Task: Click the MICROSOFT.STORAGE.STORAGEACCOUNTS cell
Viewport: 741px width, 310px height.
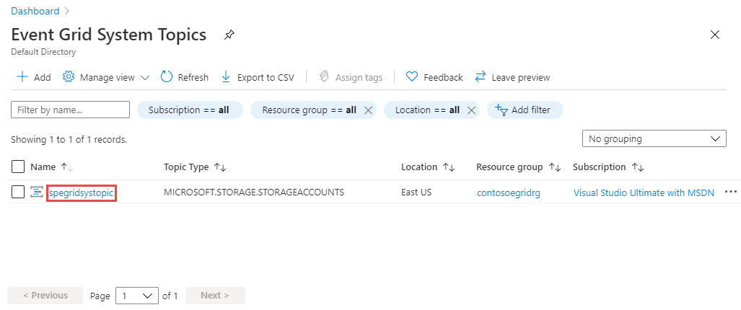Action: tap(254, 192)
